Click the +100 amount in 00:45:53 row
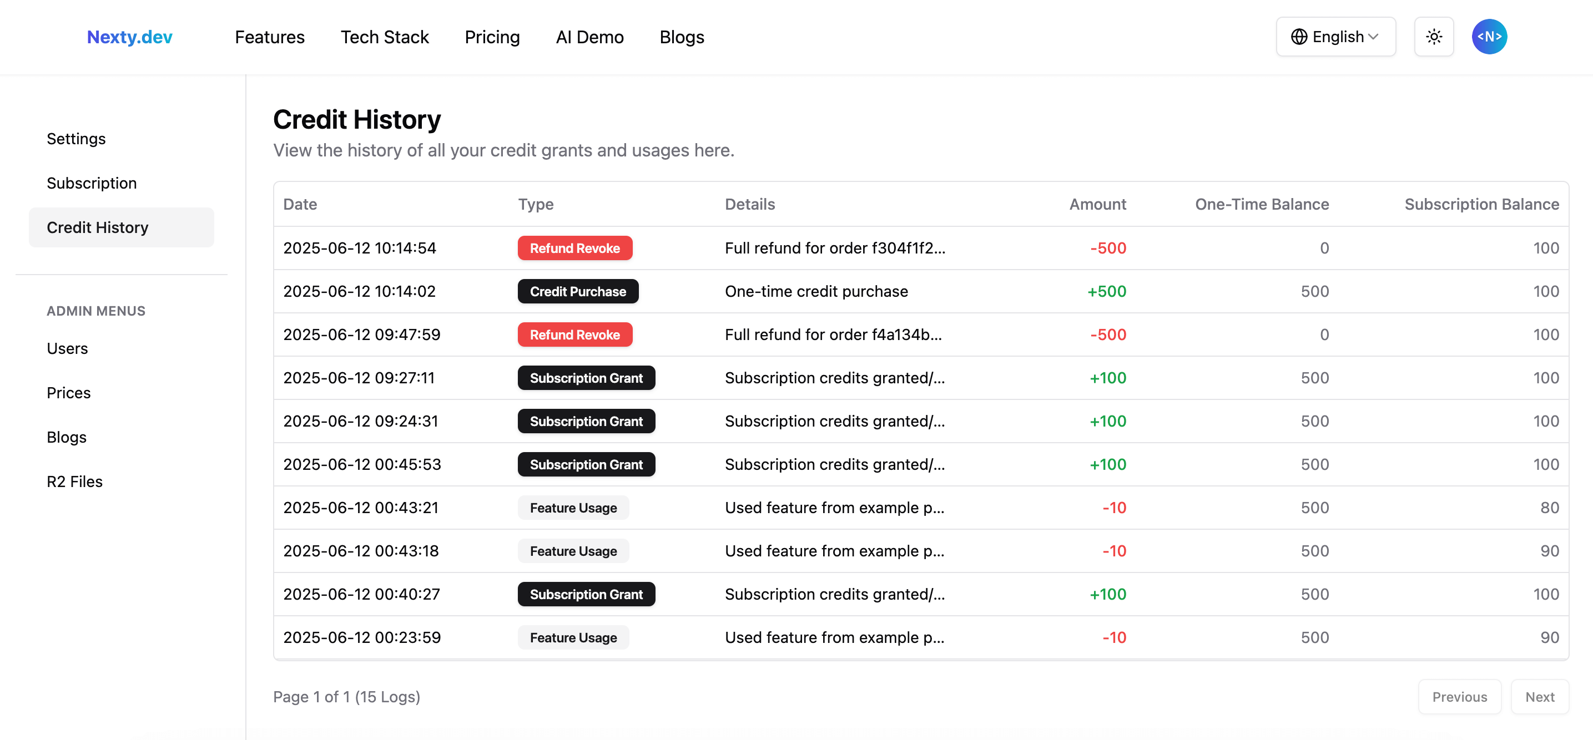Viewport: 1593px width, 740px height. click(x=1107, y=465)
